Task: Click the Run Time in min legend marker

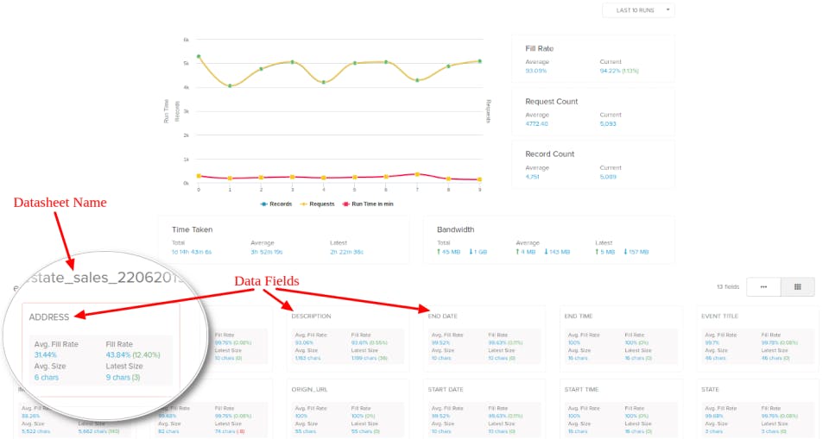Action: [x=346, y=204]
